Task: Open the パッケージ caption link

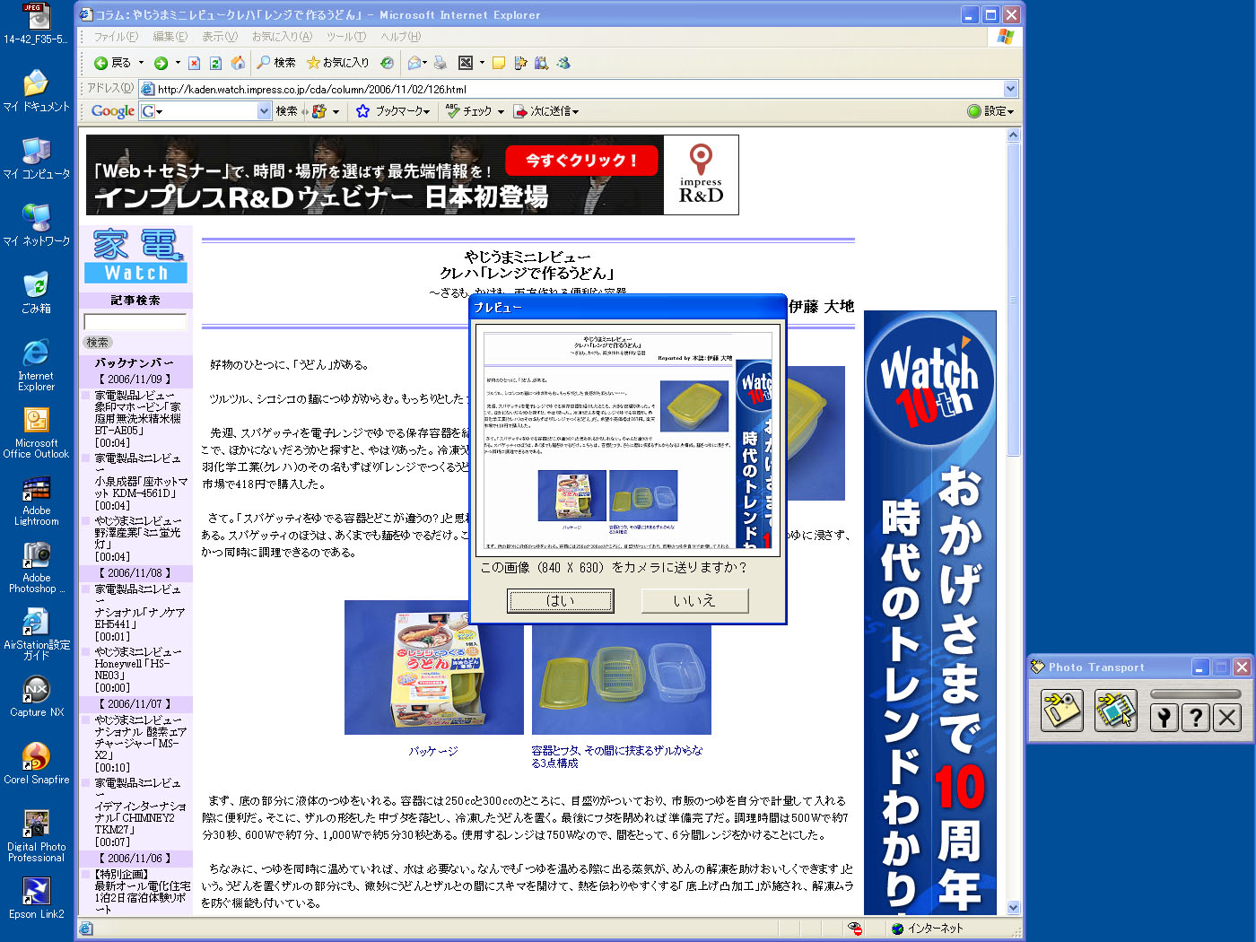Action: [433, 751]
